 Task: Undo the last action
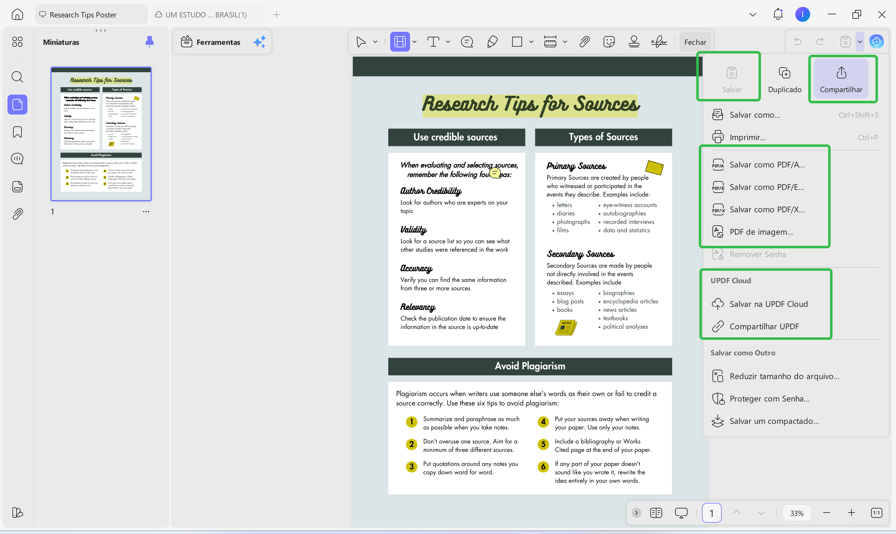point(797,42)
